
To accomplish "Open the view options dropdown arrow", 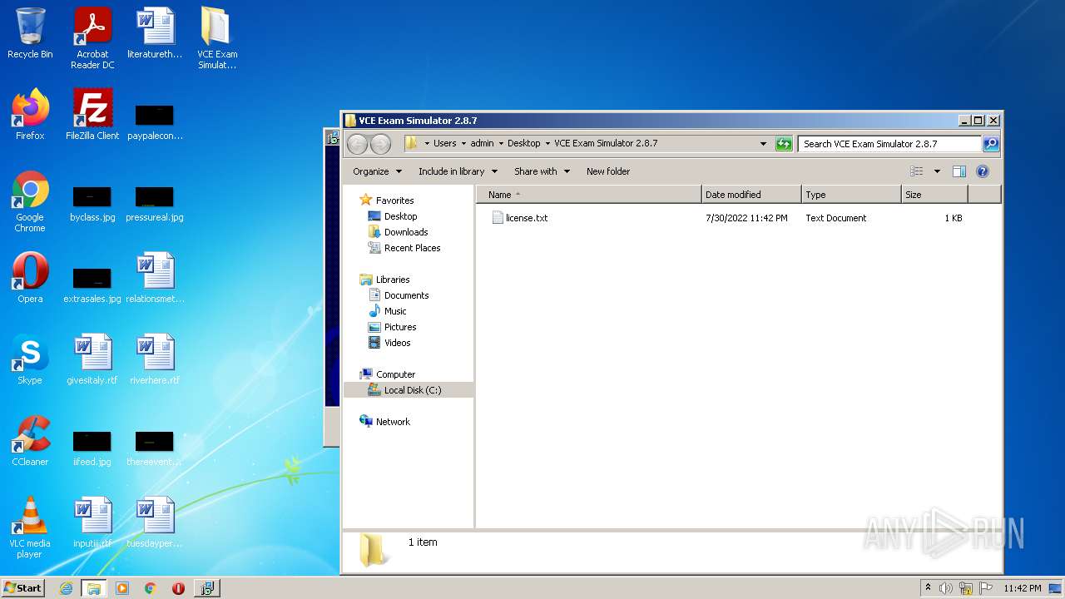I will click(937, 171).
